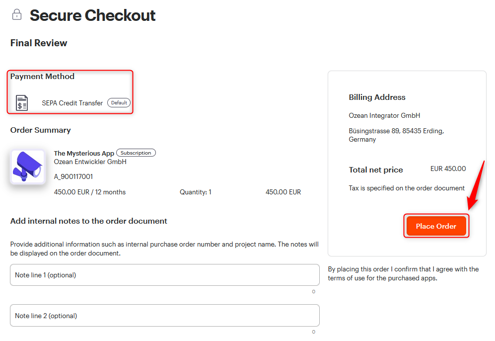The image size is (495, 341).
Task: Click The Mysterious App product title
Action: (84, 153)
